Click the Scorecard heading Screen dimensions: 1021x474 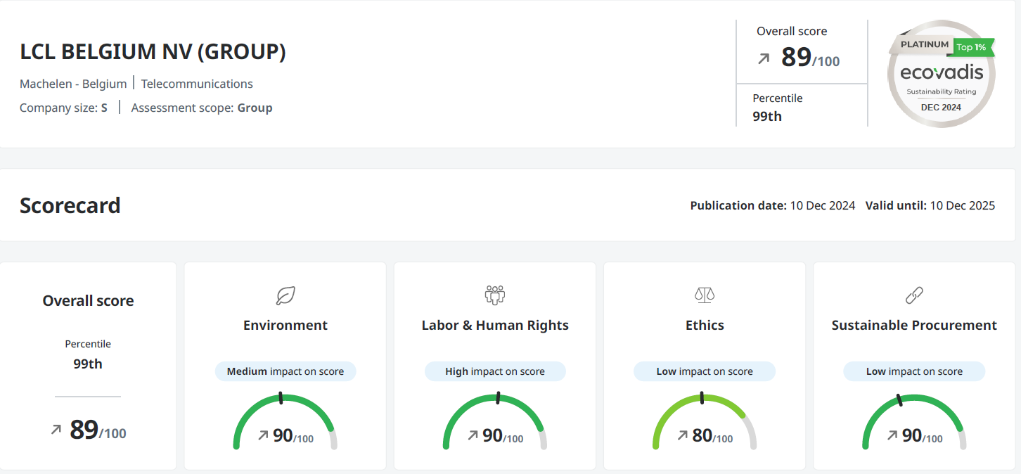point(70,205)
